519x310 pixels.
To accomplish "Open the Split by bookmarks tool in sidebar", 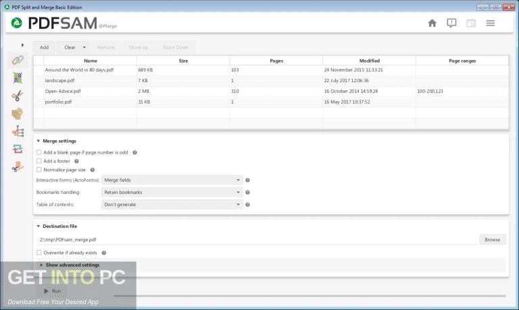I will click(x=18, y=131).
